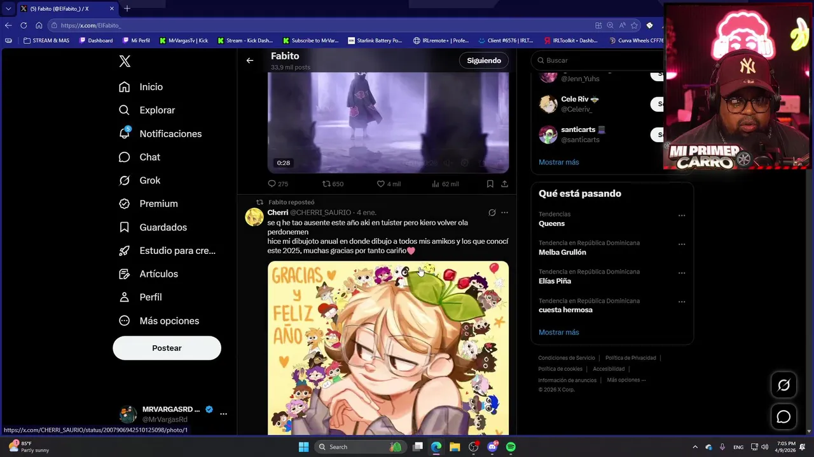Open Cherri's profile avatar
The width and height of the screenshot is (814, 457).
point(254,217)
